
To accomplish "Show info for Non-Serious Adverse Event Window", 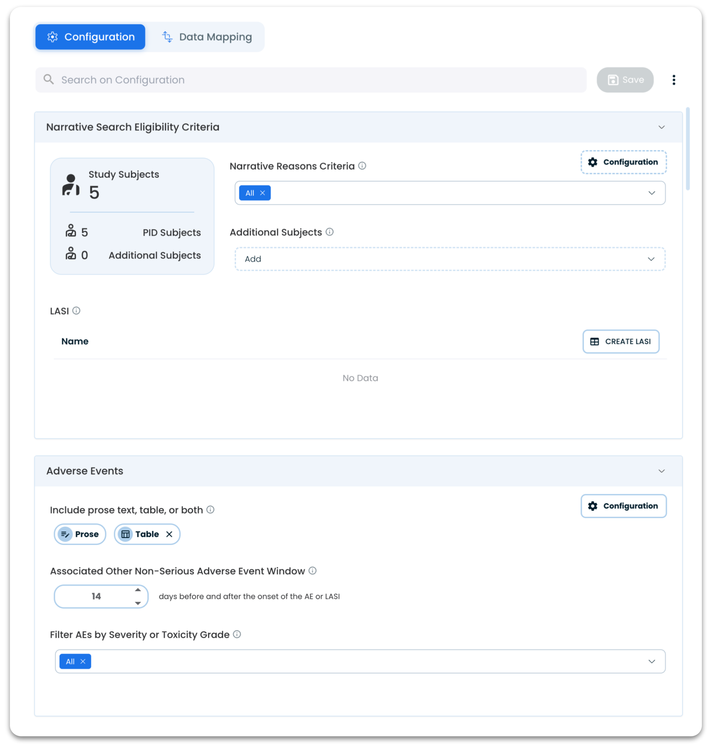I will [x=312, y=570].
